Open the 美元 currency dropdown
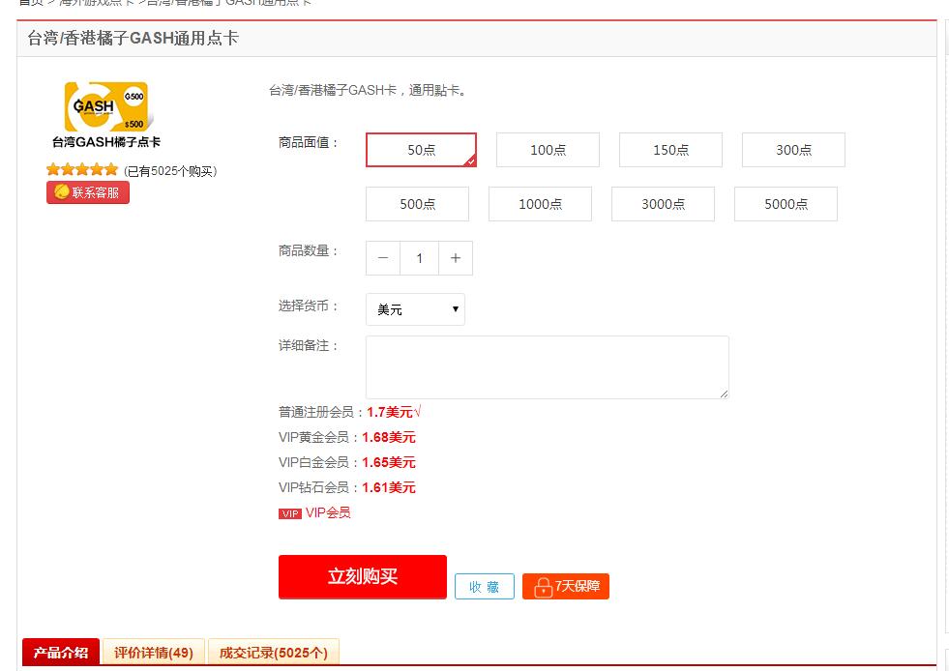 pyautogui.click(x=415, y=309)
